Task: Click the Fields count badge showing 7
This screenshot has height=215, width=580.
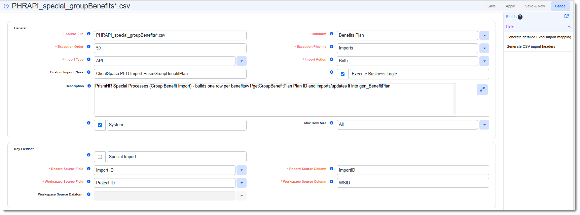Action: [520, 17]
